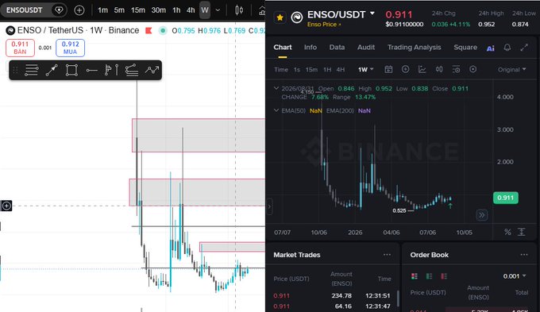The image size is (540, 312).
Task: Collapse the EMA(50) indicator row chevron
Action: click(276, 110)
